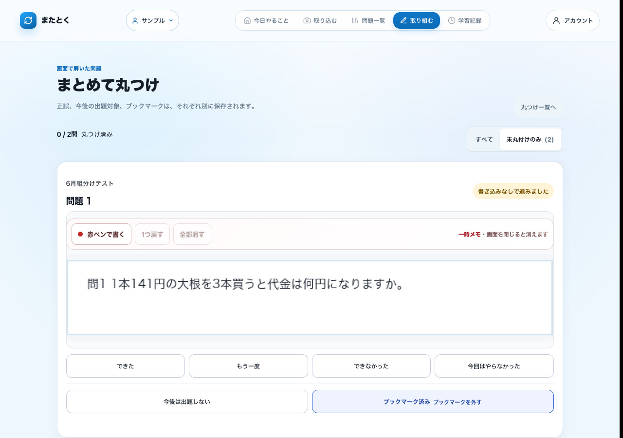The width and height of the screenshot is (623, 438).
Task: Show すべて problems filter
Action: click(484, 139)
